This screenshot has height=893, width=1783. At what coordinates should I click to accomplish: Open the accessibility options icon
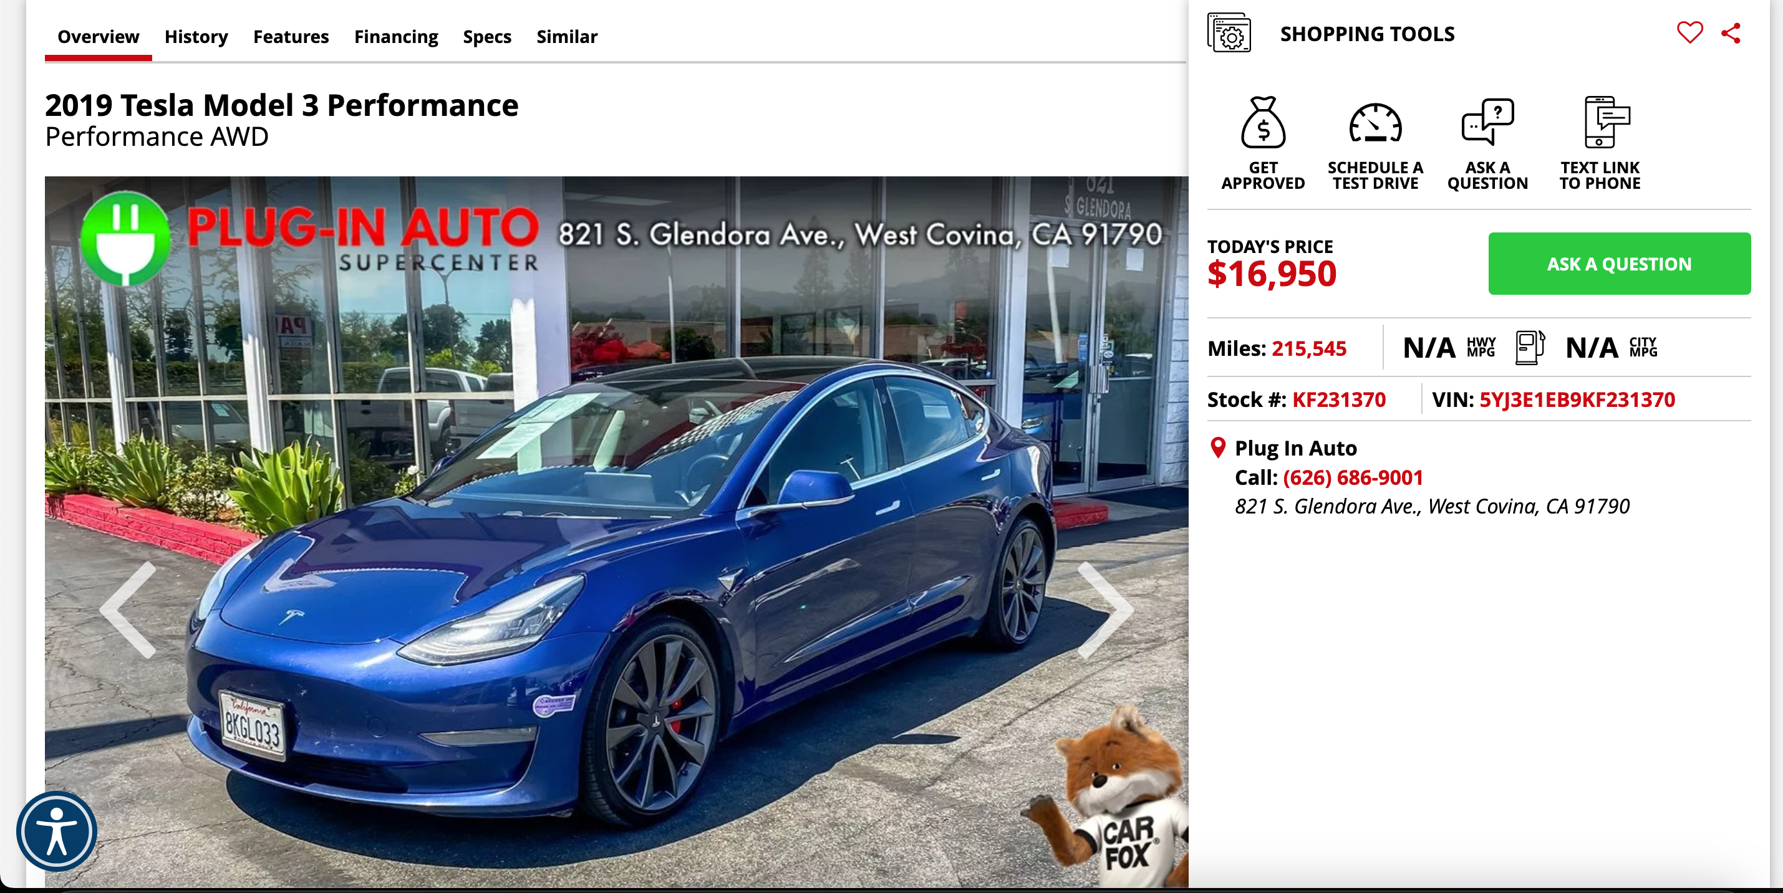click(x=57, y=831)
